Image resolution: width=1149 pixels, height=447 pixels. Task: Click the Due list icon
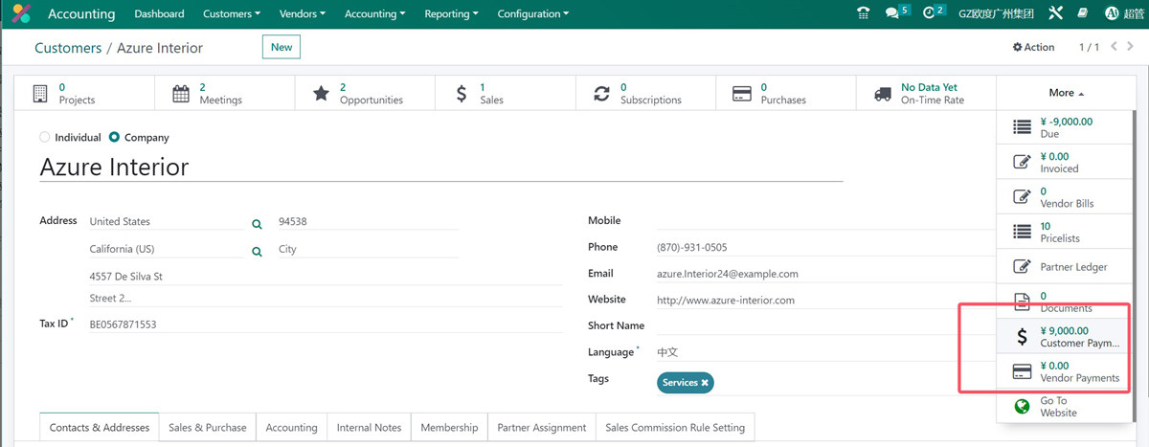[1022, 127]
